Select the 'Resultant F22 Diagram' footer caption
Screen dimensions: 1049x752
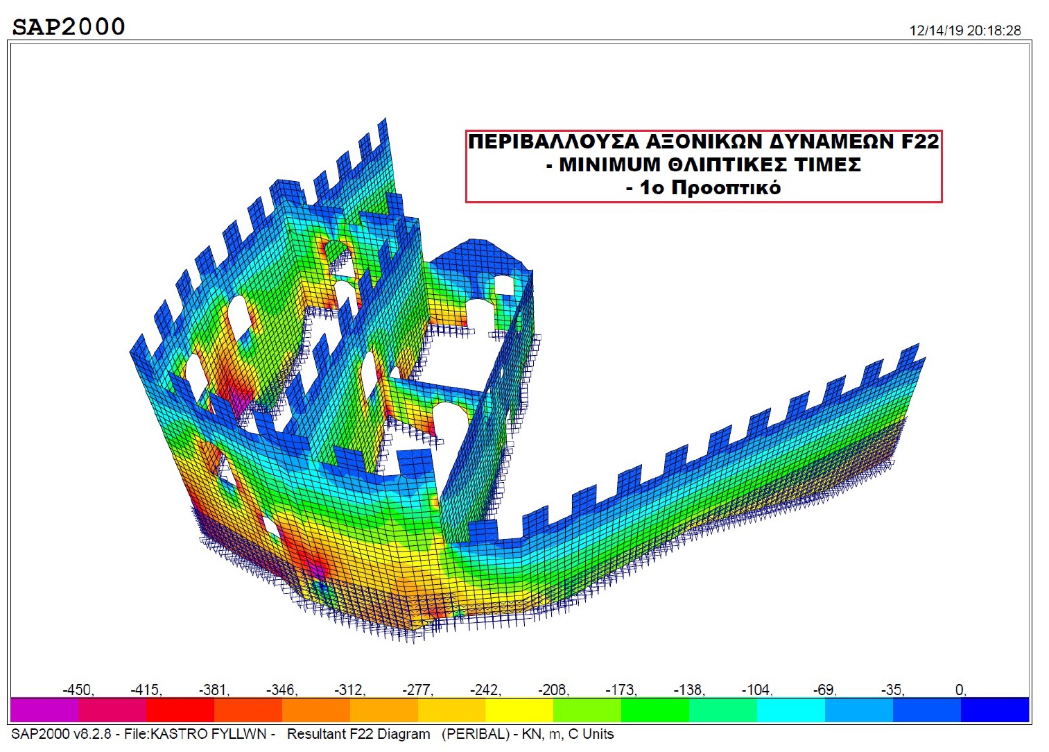coord(358,734)
